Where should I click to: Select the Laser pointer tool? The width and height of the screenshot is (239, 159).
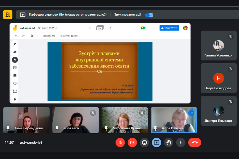[x=15, y=99]
